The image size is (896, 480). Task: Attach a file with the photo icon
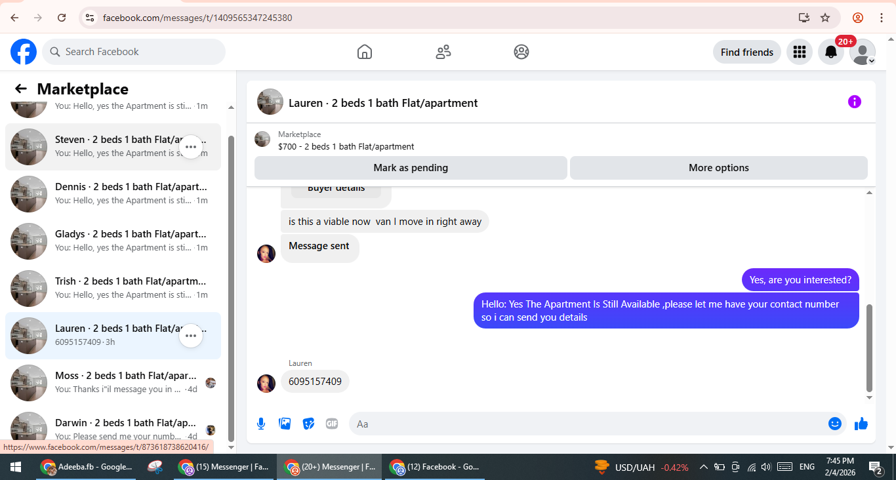285,424
